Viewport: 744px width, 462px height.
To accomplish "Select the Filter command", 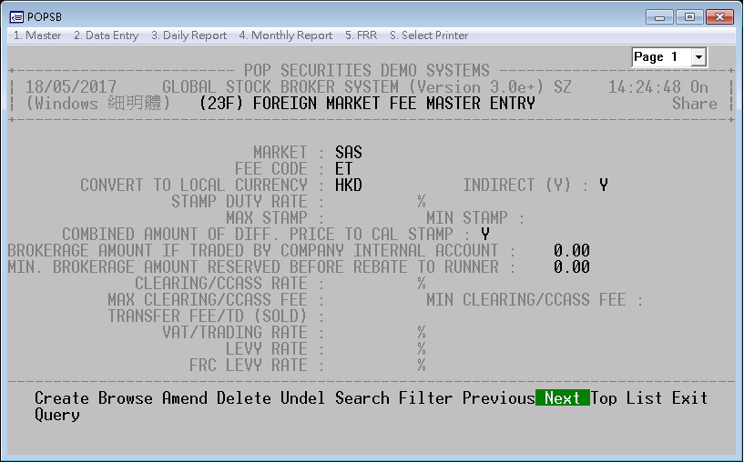I will 425,398.
